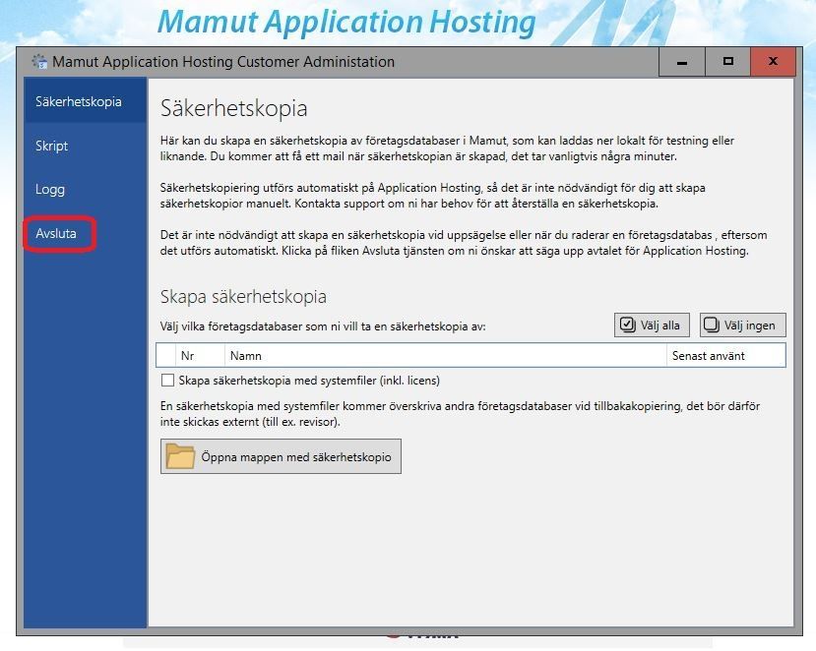Maximize the Customer Administration window
816x651 pixels.
click(728, 61)
